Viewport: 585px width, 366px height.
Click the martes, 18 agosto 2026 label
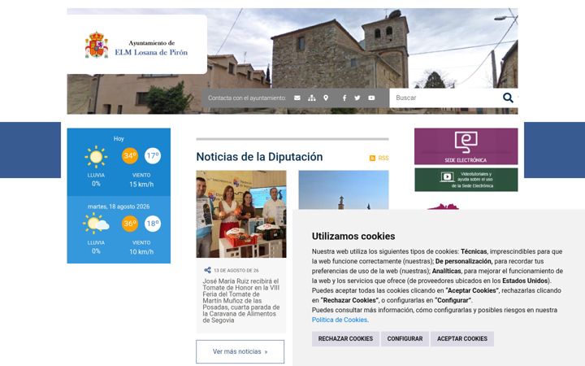click(x=119, y=207)
